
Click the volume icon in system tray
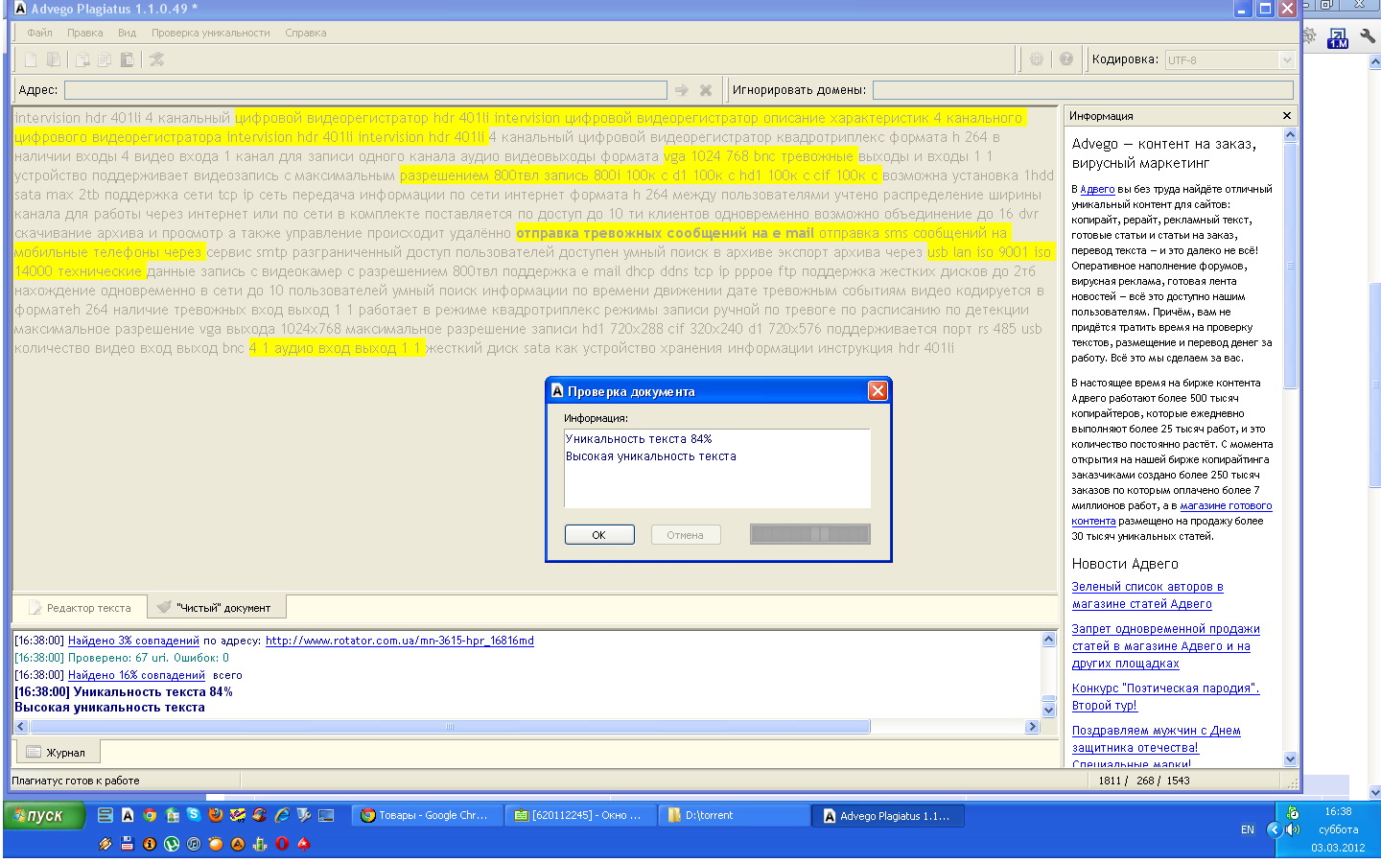(x=1293, y=829)
